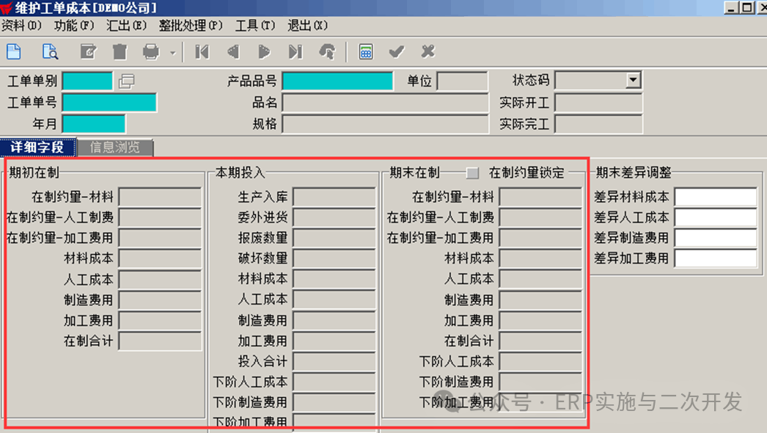Screen dimensions: 767x433
Task: Click the checkmark confirm icon
Action: pos(397,51)
